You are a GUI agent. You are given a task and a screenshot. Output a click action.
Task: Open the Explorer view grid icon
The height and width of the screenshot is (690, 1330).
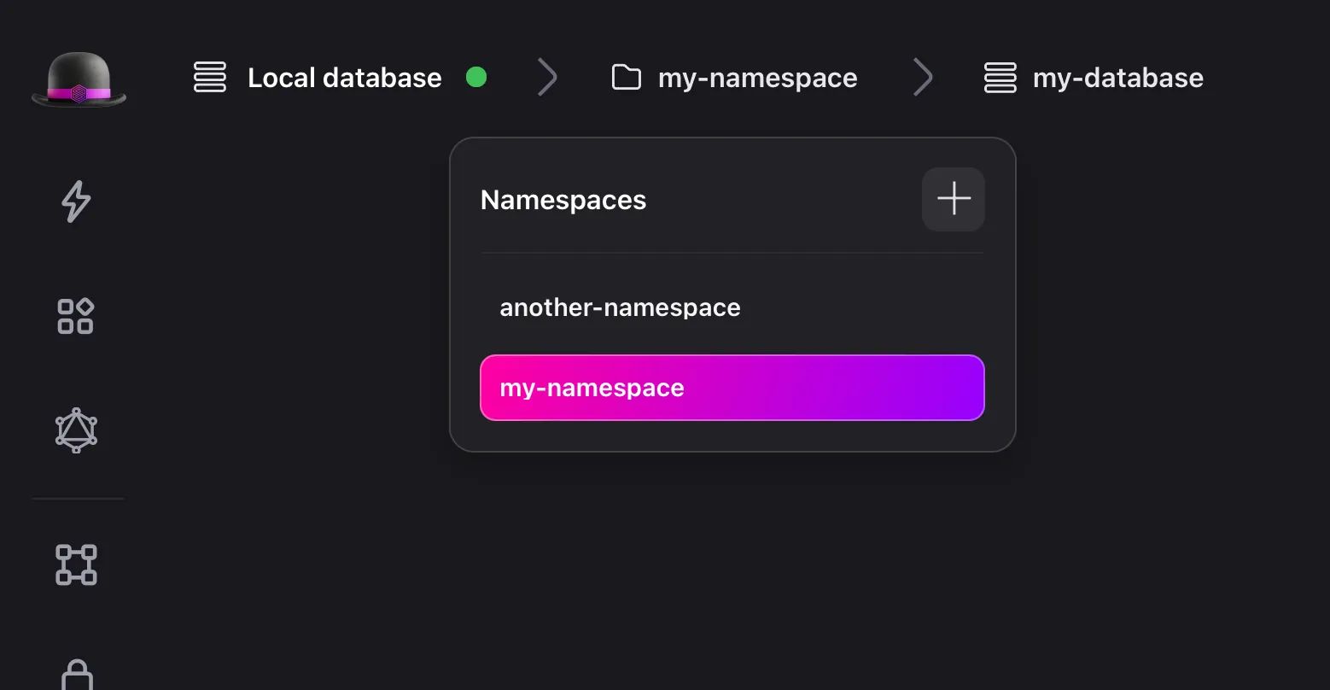point(75,315)
